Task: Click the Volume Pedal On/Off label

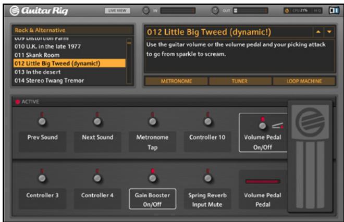Action: click(263, 142)
